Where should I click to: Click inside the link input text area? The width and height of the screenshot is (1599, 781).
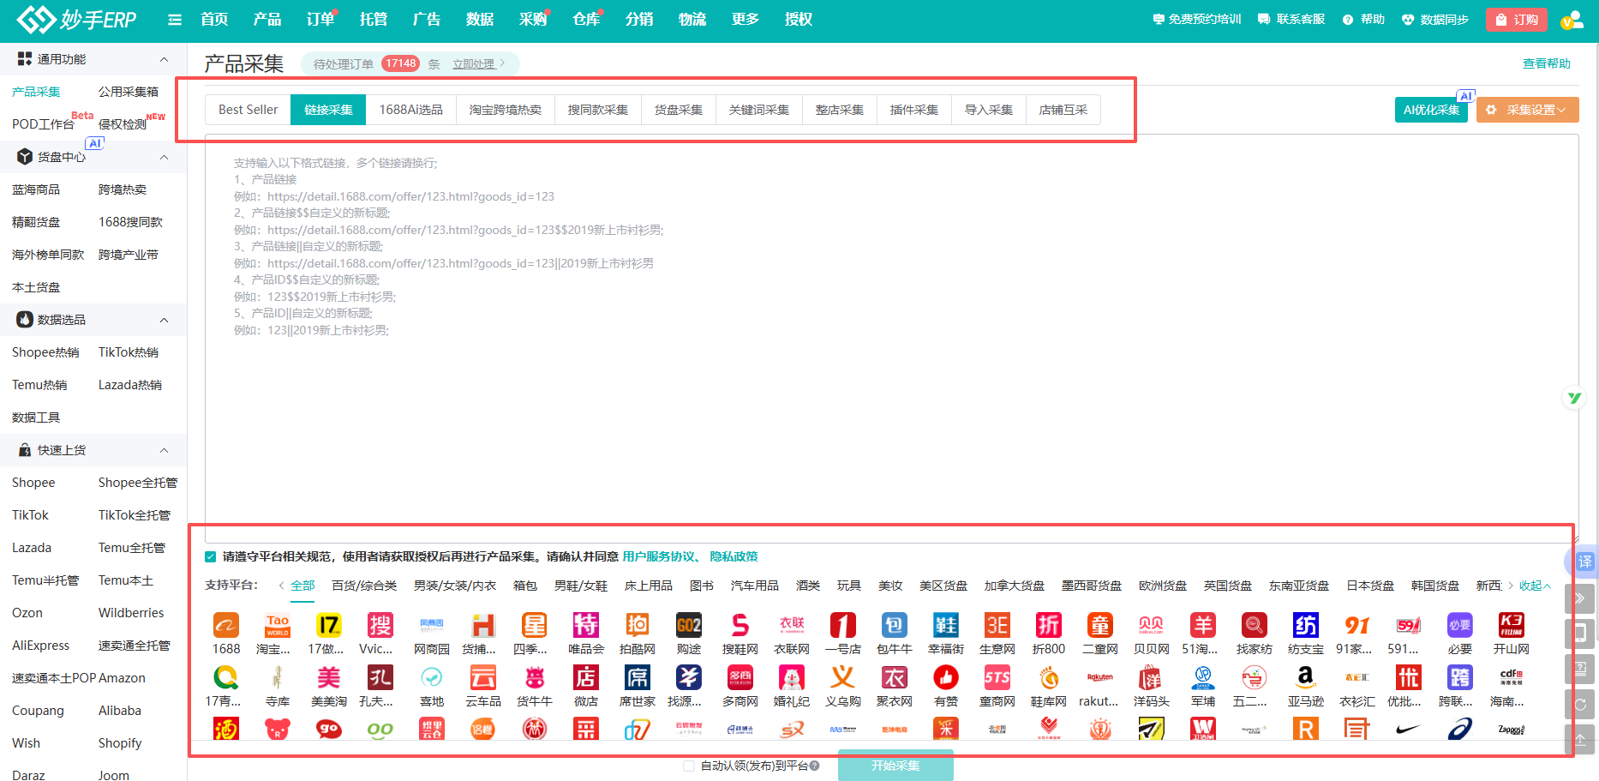(x=891, y=338)
